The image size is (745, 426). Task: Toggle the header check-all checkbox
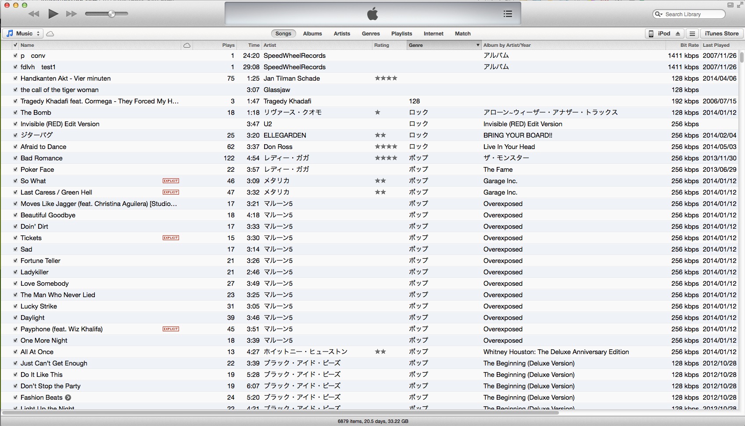15,45
